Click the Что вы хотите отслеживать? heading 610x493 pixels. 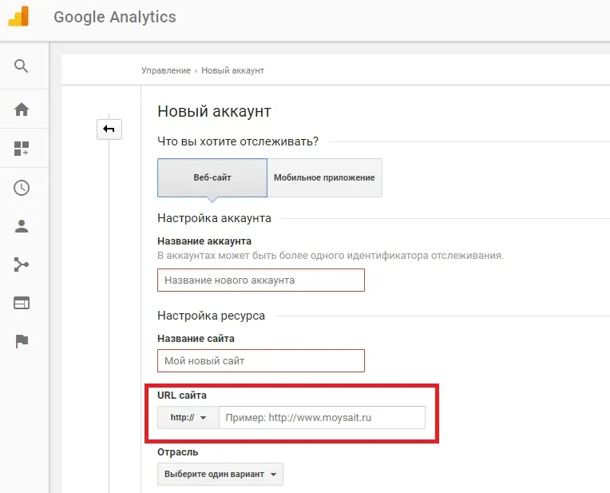pyautogui.click(x=238, y=141)
